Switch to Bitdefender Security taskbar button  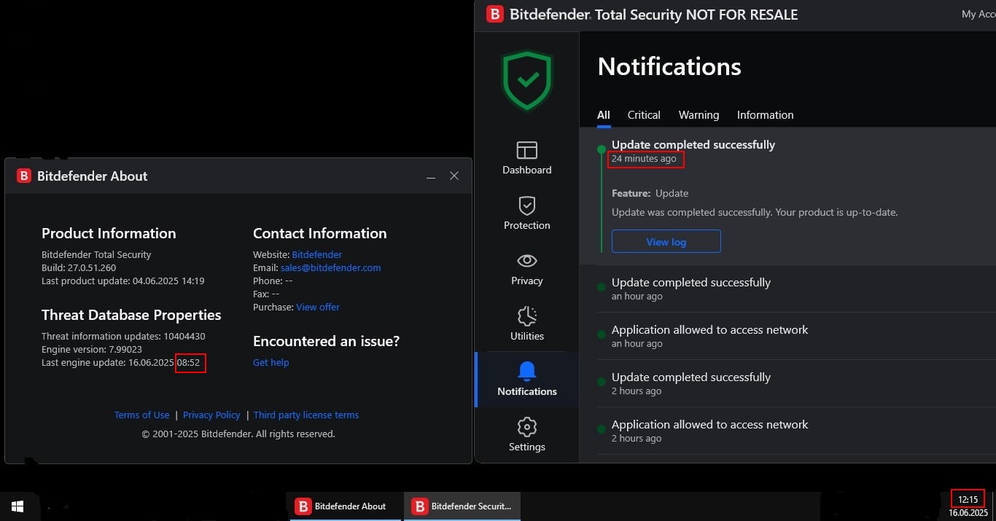[x=462, y=506]
